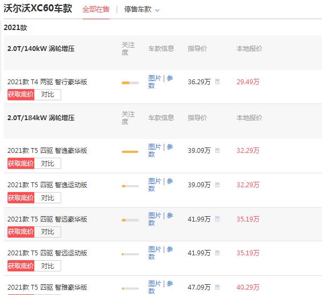Compare the T5 四驱 智远豪华版
Viewport: 322px width, 295px height.
point(48,232)
